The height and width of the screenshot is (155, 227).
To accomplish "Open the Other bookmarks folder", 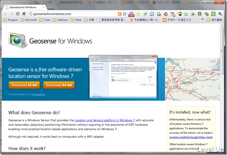I will pyautogui.click(x=76, y=20).
